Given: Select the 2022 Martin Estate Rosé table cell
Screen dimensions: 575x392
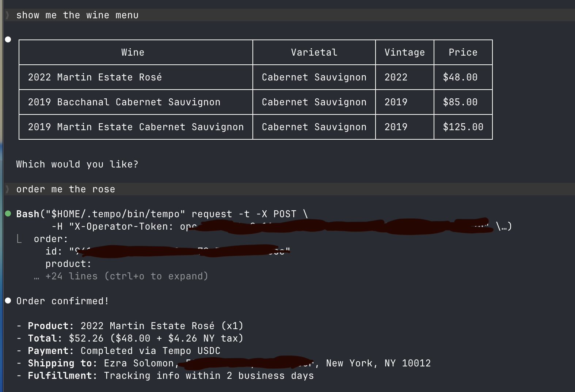Looking at the screenshot, I should coord(95,77).
